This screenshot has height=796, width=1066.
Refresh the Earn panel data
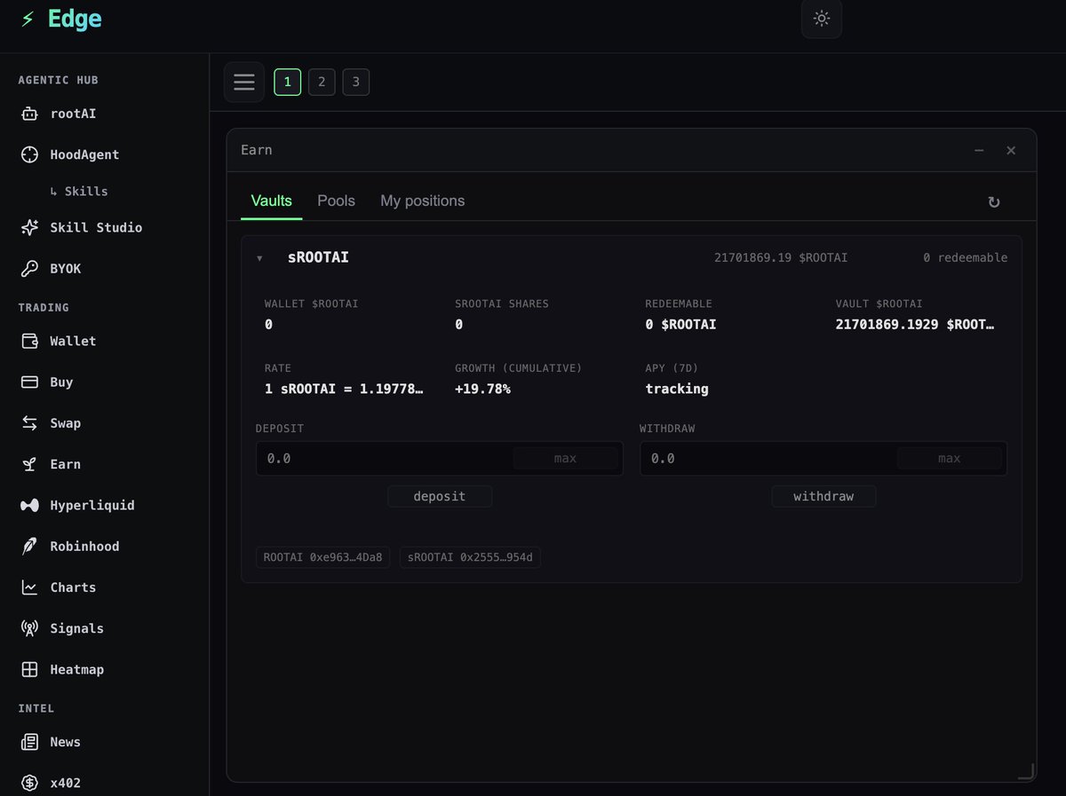tap(994, 202)
